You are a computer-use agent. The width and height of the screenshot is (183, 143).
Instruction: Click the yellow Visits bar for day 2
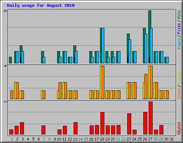click(x=15, y=90)
